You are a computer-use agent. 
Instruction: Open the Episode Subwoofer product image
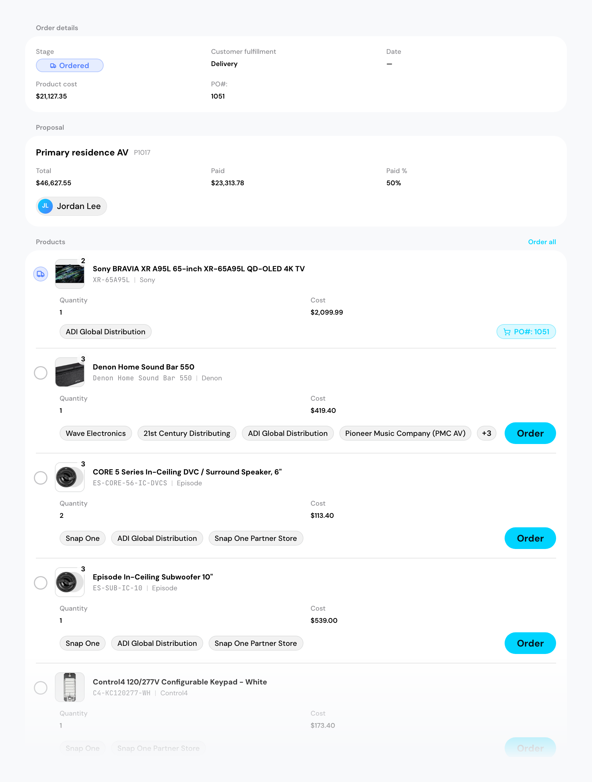[x=70, y=582]
